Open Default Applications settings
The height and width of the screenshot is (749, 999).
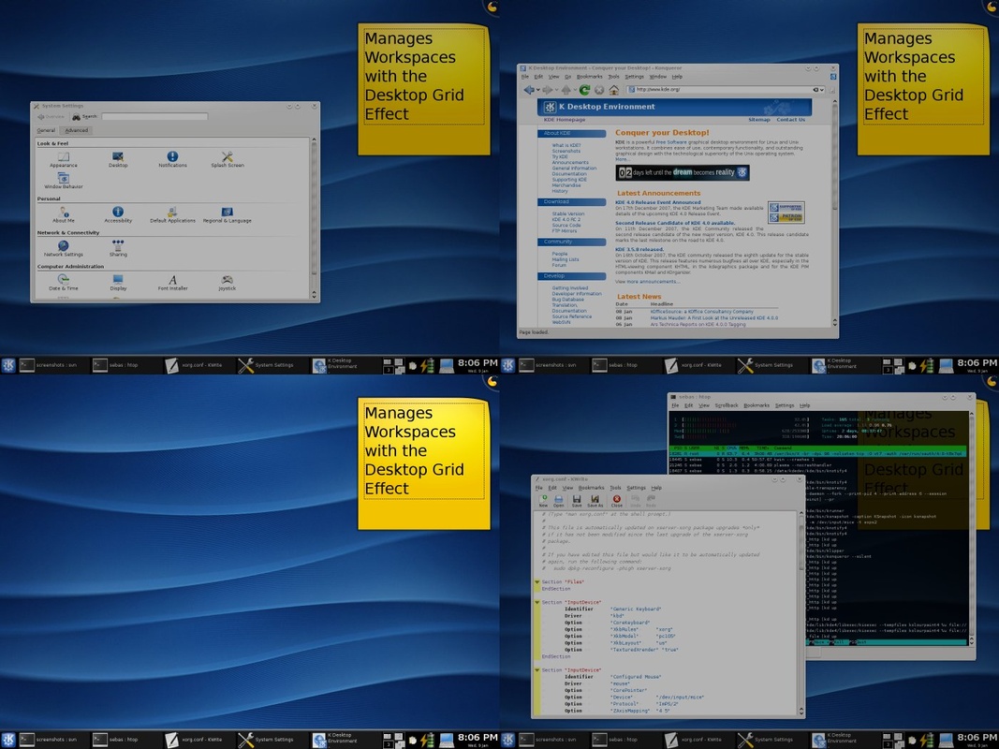pyautogui.click(x=172, y=214)
